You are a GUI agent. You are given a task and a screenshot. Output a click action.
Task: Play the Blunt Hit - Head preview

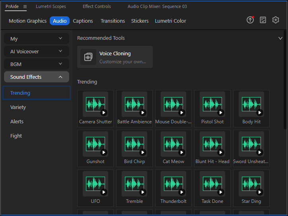point(221,152)
